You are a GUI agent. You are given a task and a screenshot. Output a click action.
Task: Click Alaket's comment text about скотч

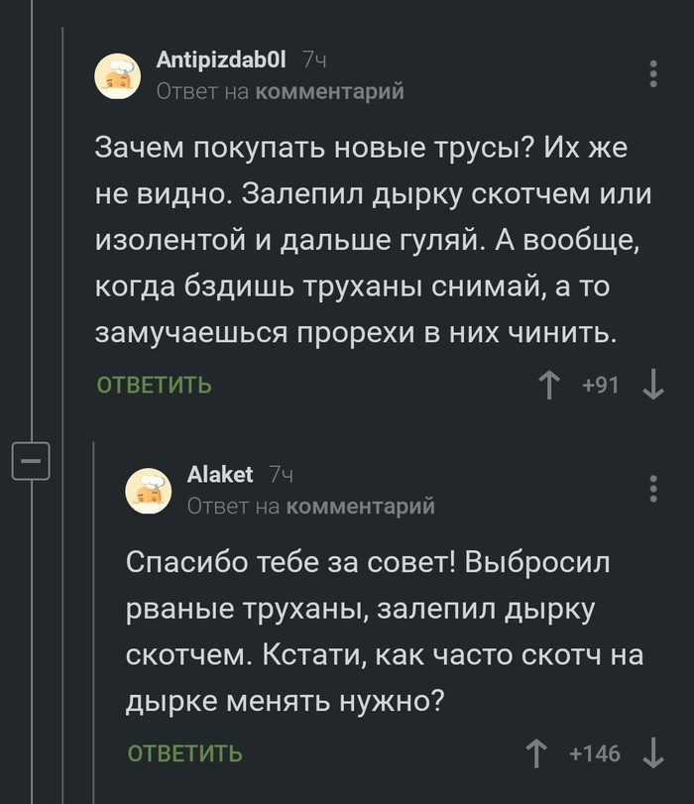pos(385,632)
